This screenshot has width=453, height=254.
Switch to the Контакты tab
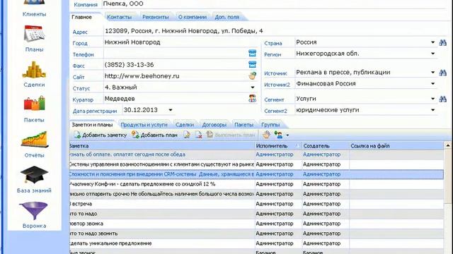point(120,17)
